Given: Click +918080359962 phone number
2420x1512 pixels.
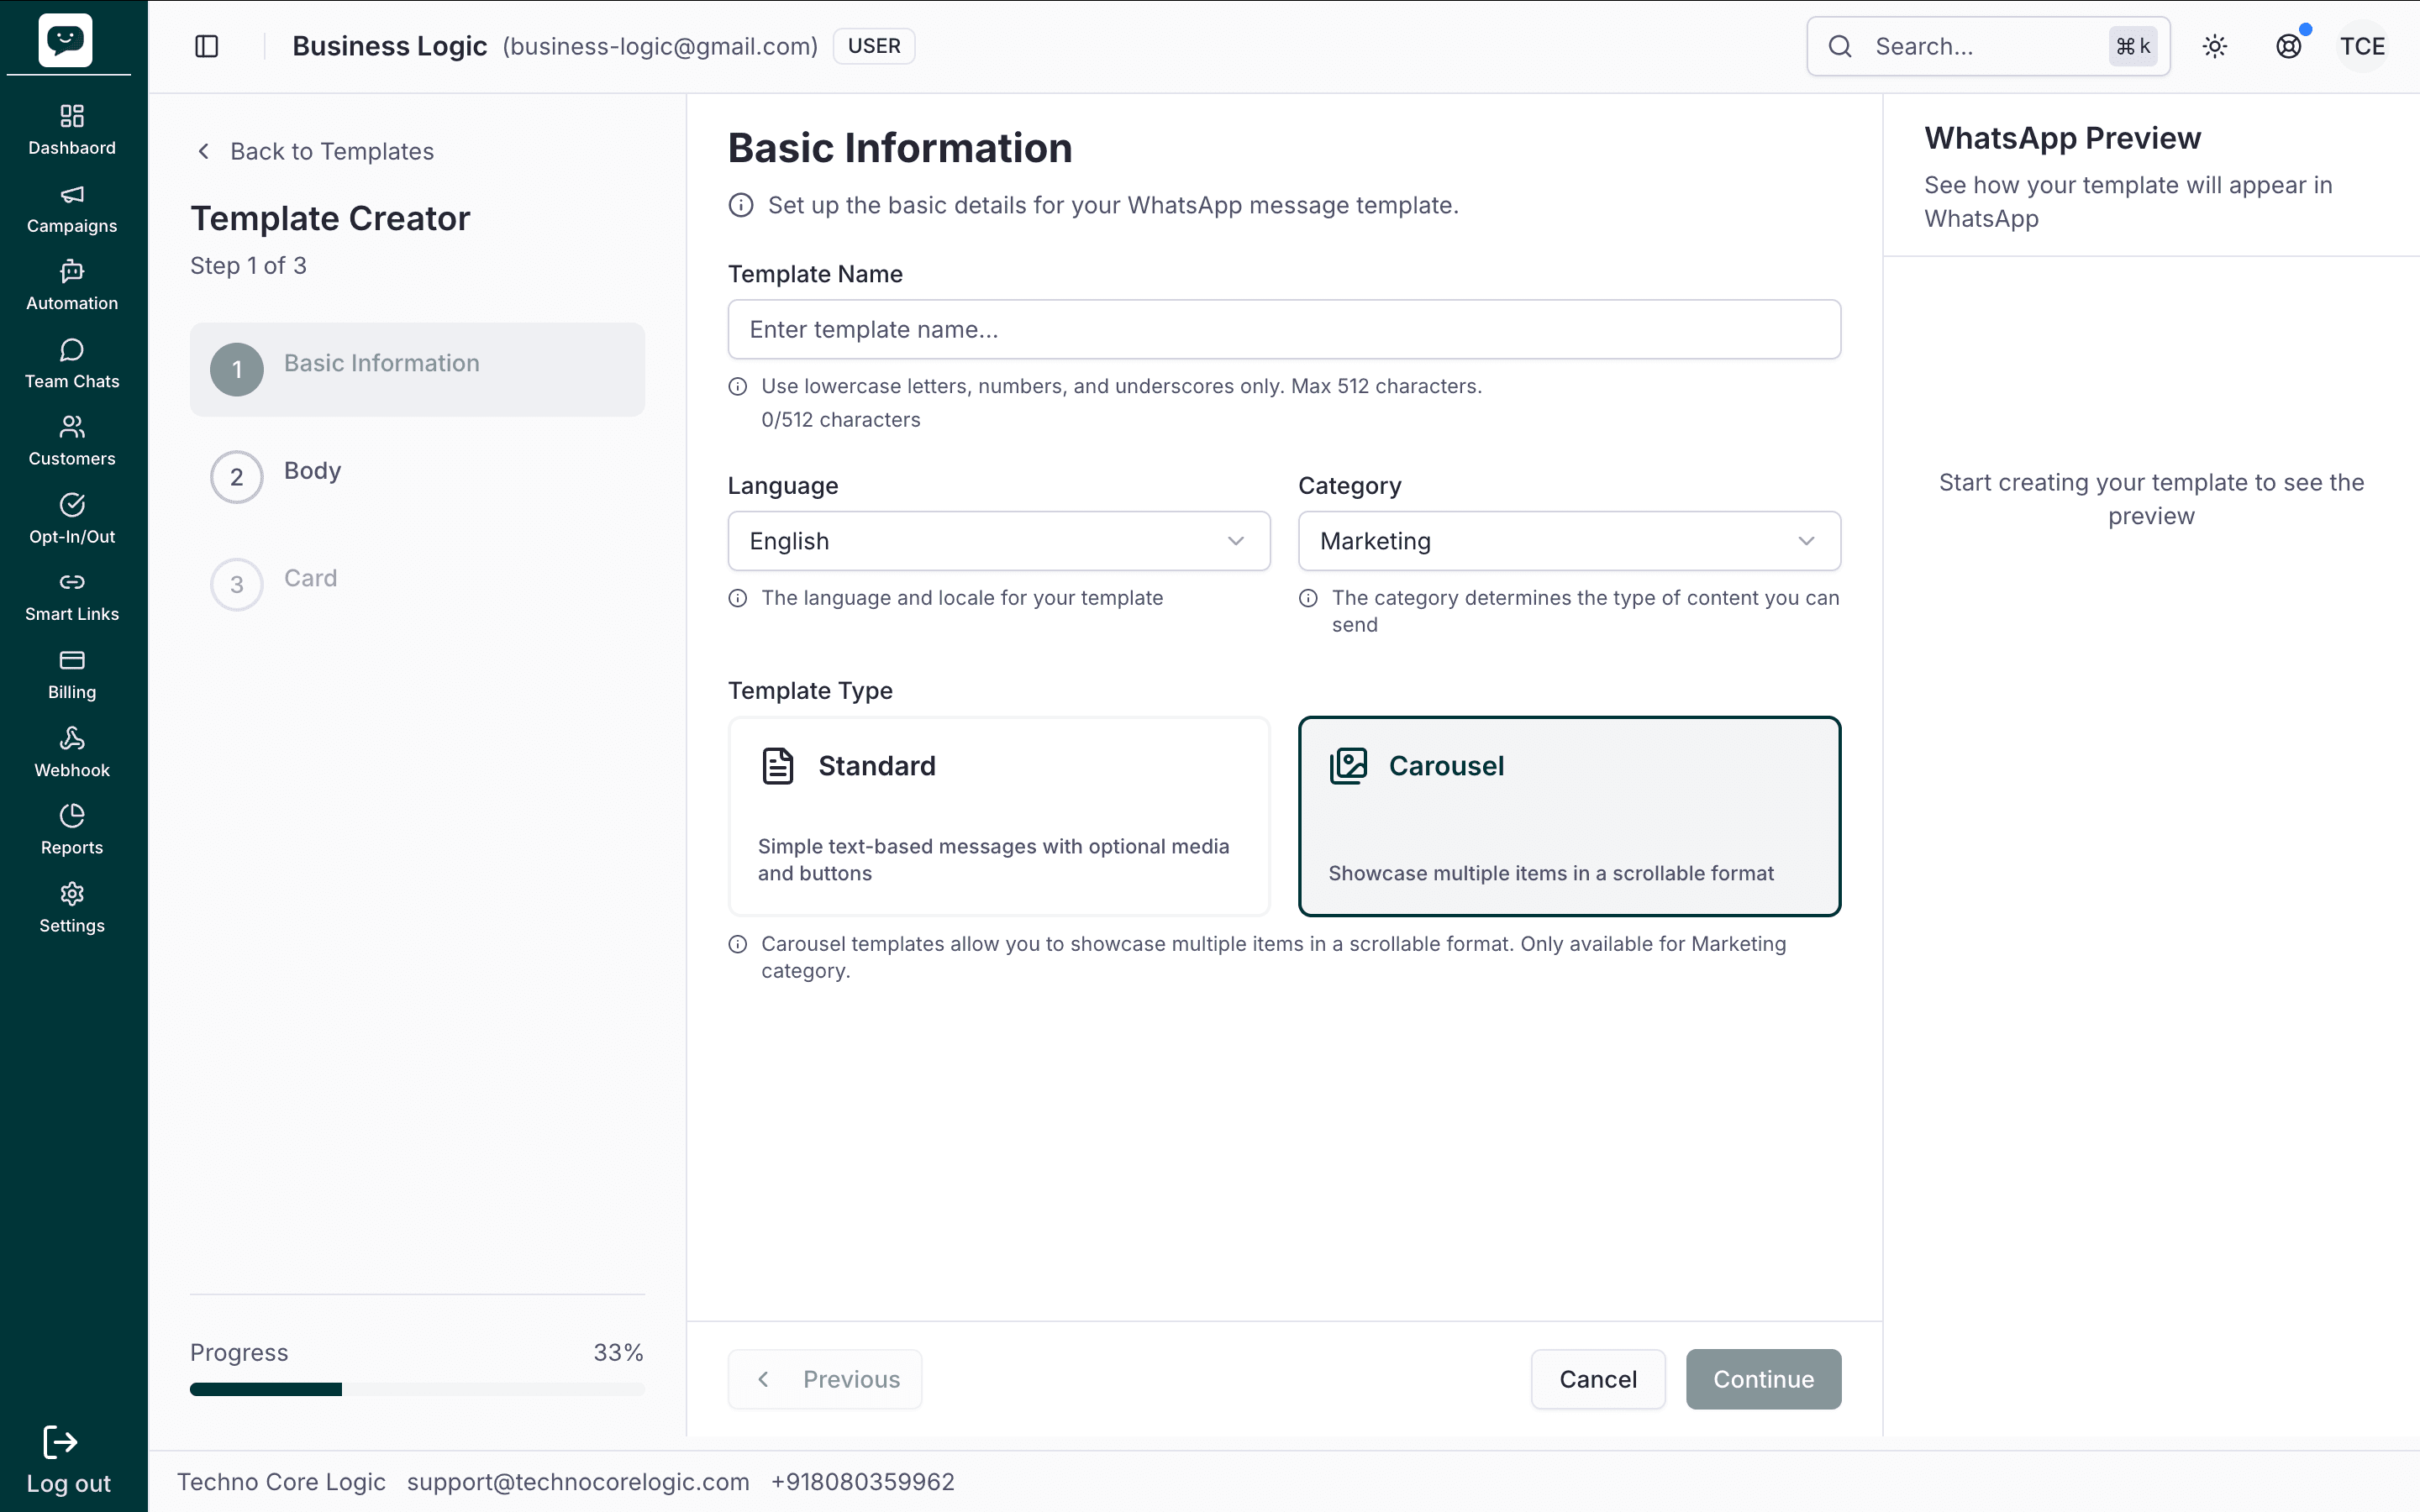Looking at the screenshot, I should (x=863, y=1482).
